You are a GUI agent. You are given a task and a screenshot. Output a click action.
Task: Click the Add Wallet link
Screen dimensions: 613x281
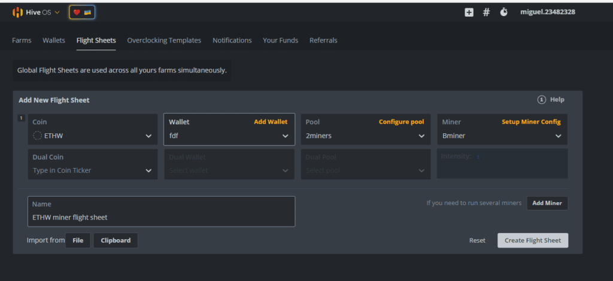pyautogui.click(x=271, y=122)
